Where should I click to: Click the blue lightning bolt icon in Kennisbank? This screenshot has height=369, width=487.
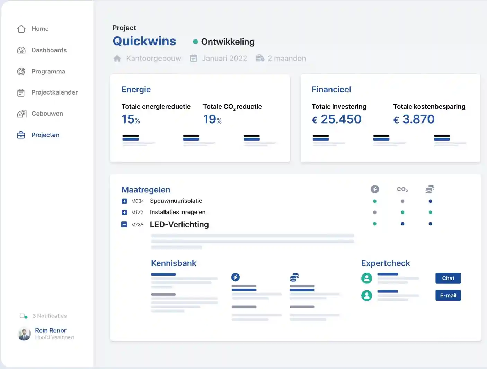coord(236,277)
